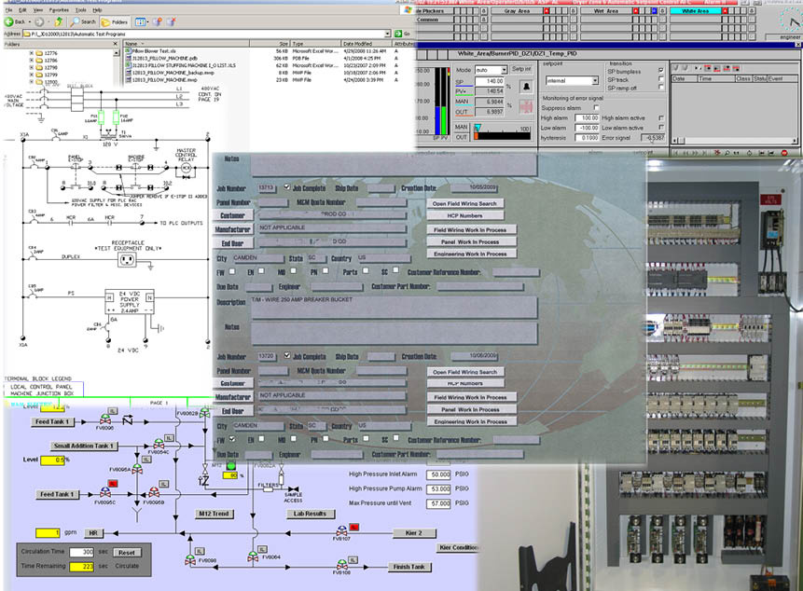This screenshot has width=803, height=591.
Task: Click the FV6108 valve icon
Action: (x=341, y=565)
